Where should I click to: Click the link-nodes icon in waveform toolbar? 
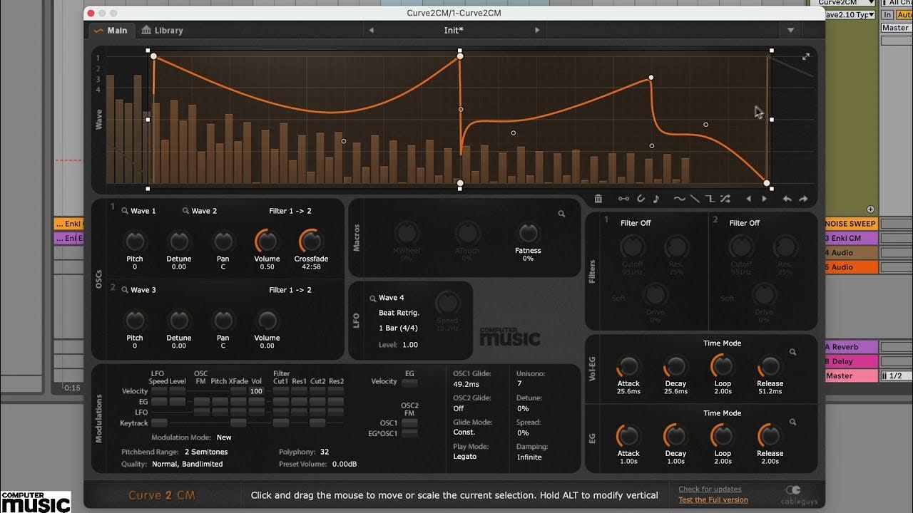(623, 199)
